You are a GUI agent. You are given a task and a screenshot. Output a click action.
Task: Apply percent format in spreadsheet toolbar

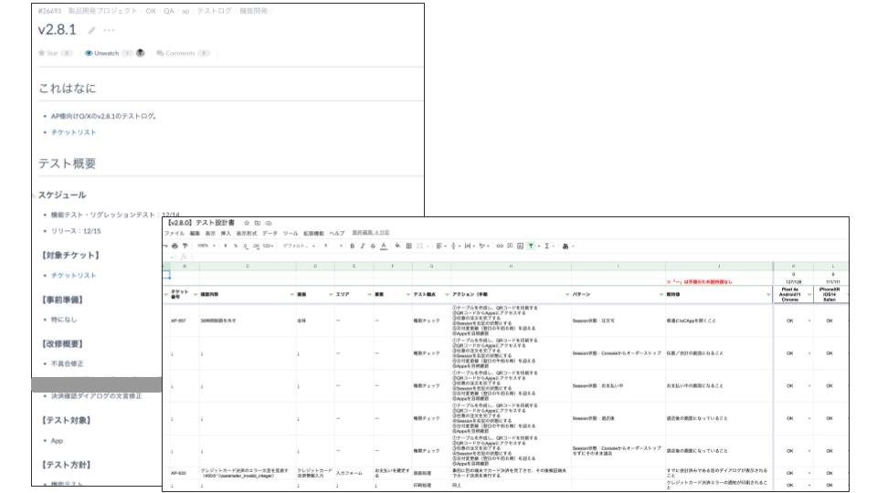pyautogui.click(x=236, y=246)
